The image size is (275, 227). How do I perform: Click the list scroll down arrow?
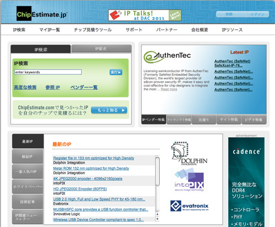click(157, 219)
